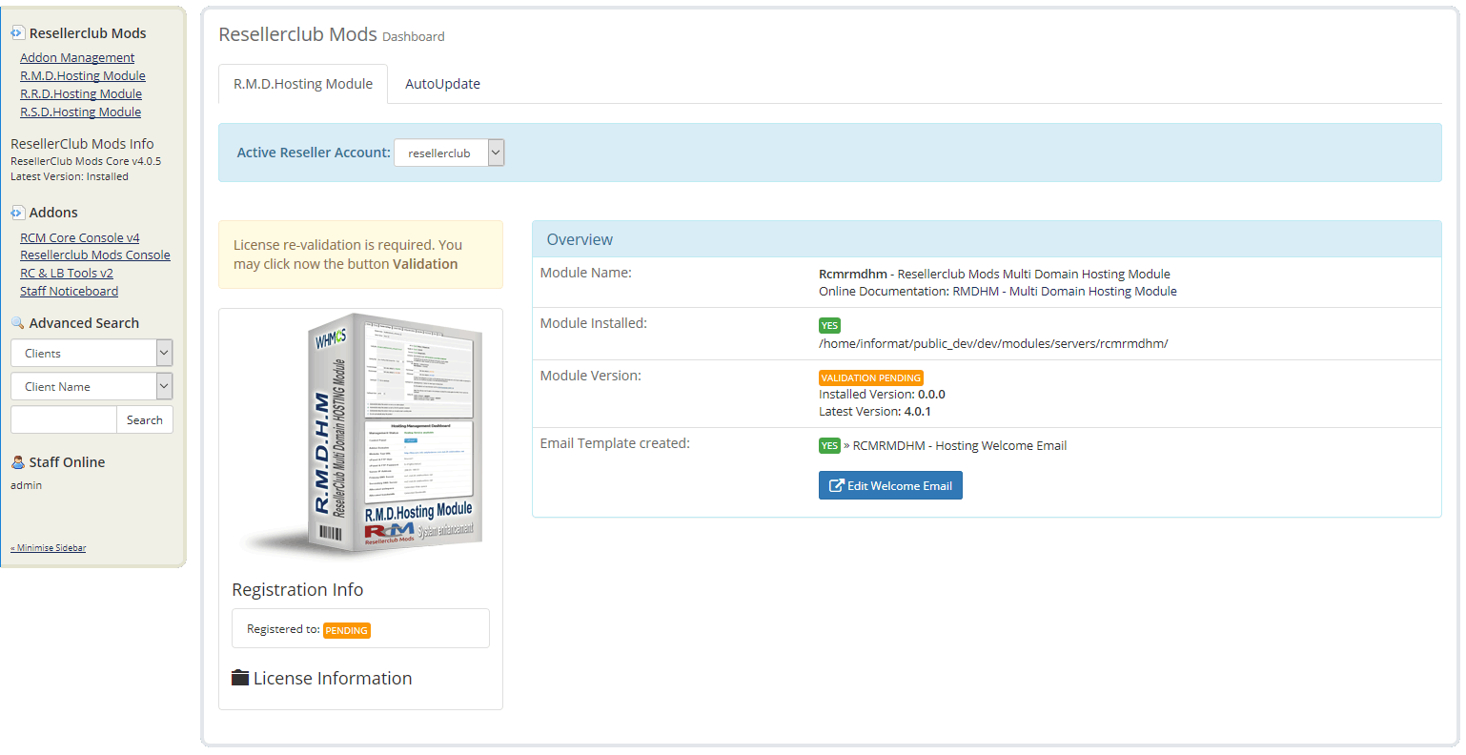Click RCMRMDHM - Hosting Welcome Email text
The height and width of the screenshot is (755, 1466).
coord(960,445)
